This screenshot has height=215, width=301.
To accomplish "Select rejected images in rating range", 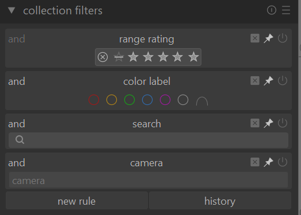I will 102,57.
